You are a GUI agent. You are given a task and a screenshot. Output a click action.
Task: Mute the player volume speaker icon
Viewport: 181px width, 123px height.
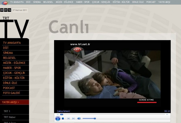pyautogui.click(x=79, y=118)
